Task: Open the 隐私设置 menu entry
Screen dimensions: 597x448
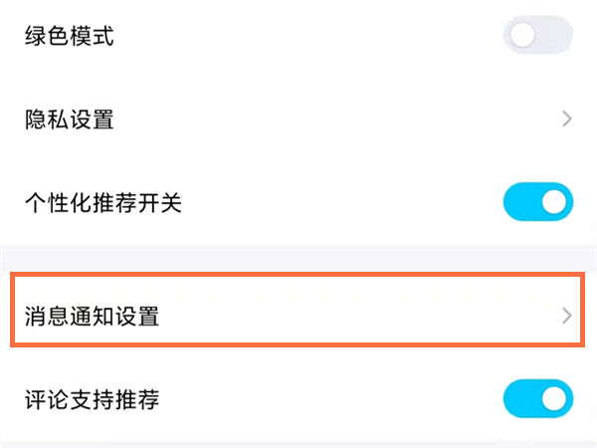Action: pyautogui.click(x=298, y=119)
